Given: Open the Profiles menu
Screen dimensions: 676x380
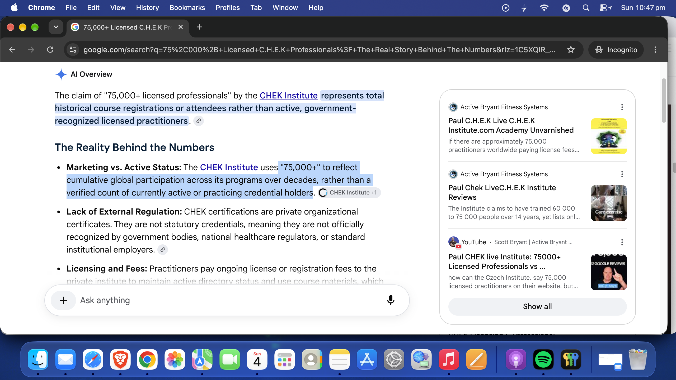Looking at the screenshot, I should pos(228,8).
